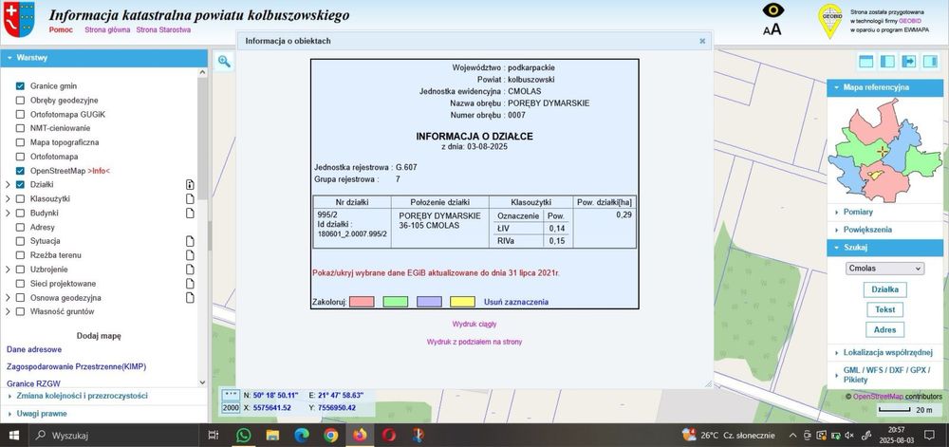Screen dimensions: 949x447
Task: Enable the NMT-cieniowanie layer
Action: click(x=20, y=128)
